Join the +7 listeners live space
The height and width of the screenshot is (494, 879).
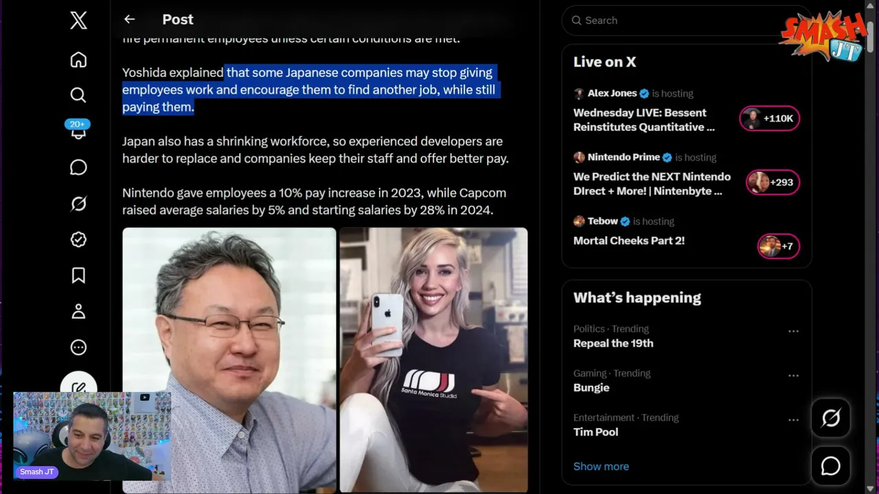[778, 246]
